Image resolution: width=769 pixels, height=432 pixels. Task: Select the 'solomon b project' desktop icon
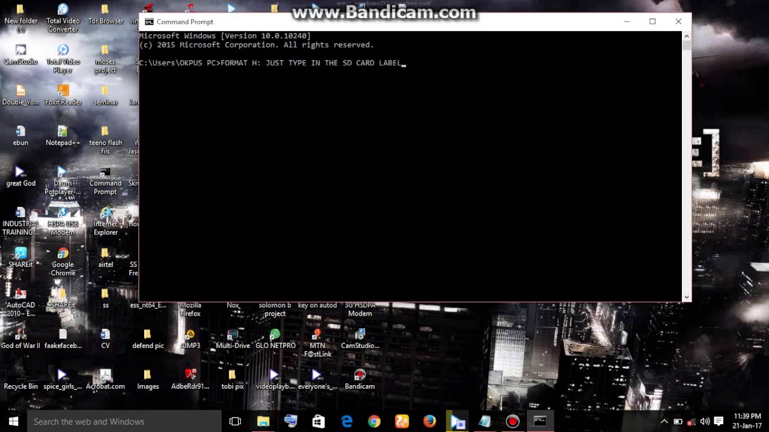(275, 309)
